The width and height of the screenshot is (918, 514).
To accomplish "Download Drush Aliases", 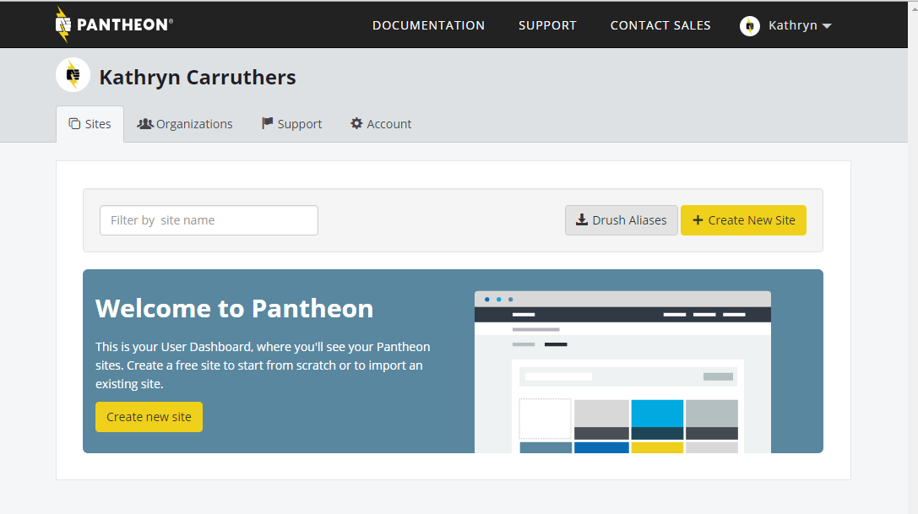I will click(622, 220).
